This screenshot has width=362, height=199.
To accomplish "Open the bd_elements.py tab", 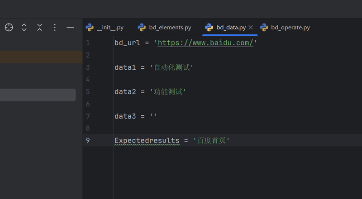I will [170, 28].
